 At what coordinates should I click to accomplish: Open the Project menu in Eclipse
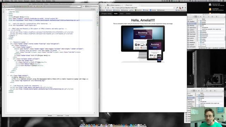pyautogui.click(x=38, y=1)
